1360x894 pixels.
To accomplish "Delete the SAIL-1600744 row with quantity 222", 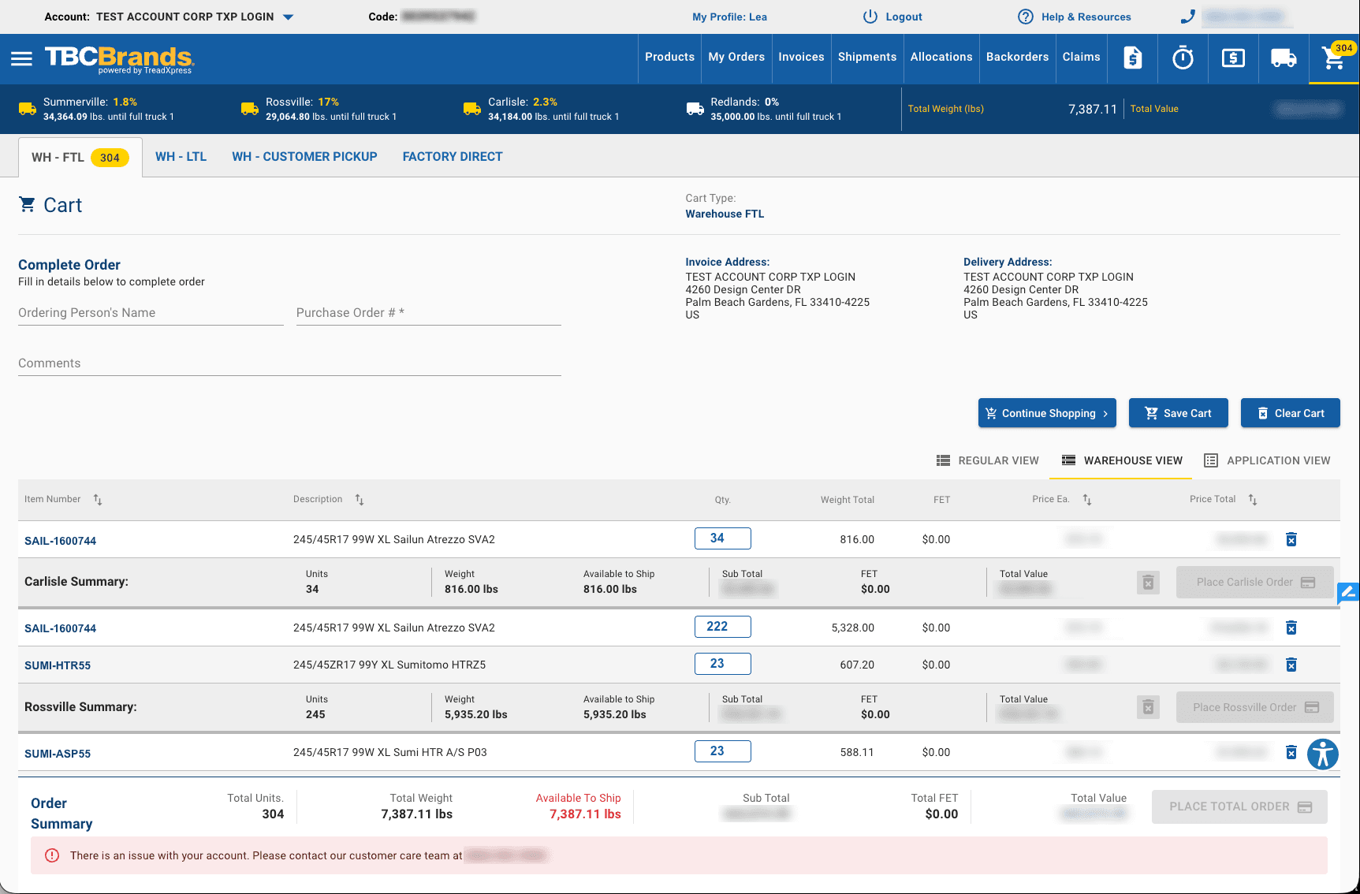I will [x=1291, y=628].
